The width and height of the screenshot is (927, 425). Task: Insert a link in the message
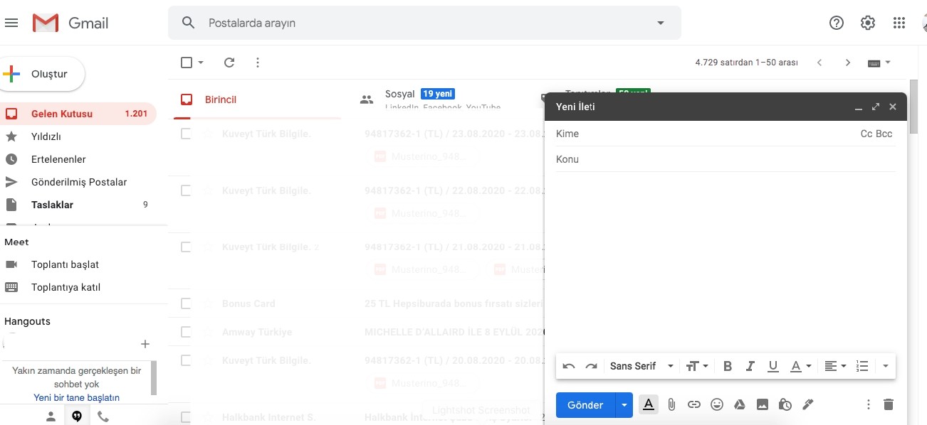coord(693,405)
